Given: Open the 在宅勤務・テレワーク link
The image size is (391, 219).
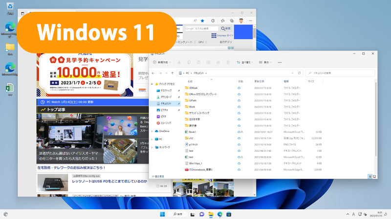Looking at the screenshot, I should pos(71,168).
